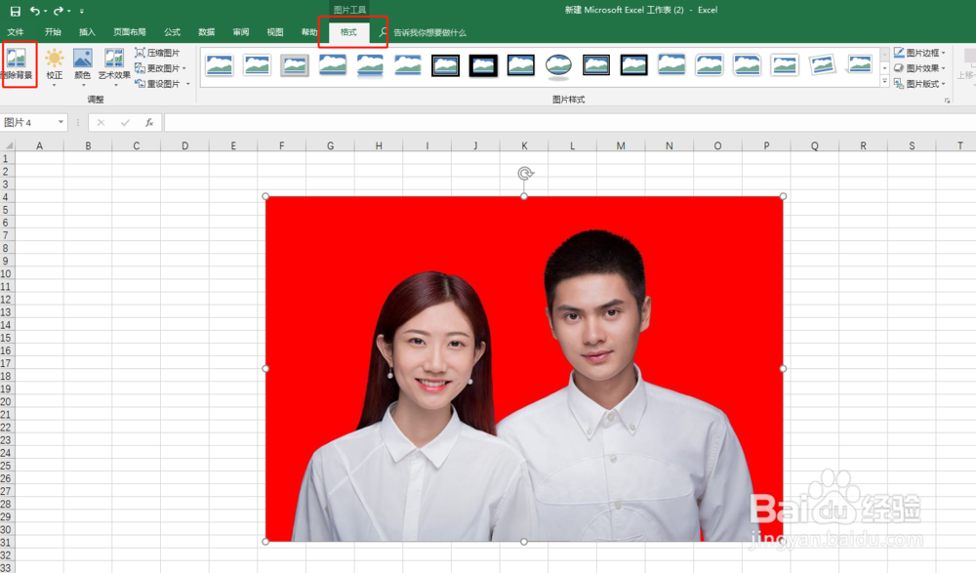This screenshot has height=573, width=976.
Task: Select the first picture style thumbnail
Action: [x=220, y=65]
